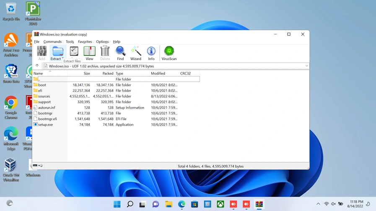376x211 pixels.
Task: Open the Chat icon in taskbar
Action: tap(156, 204)
